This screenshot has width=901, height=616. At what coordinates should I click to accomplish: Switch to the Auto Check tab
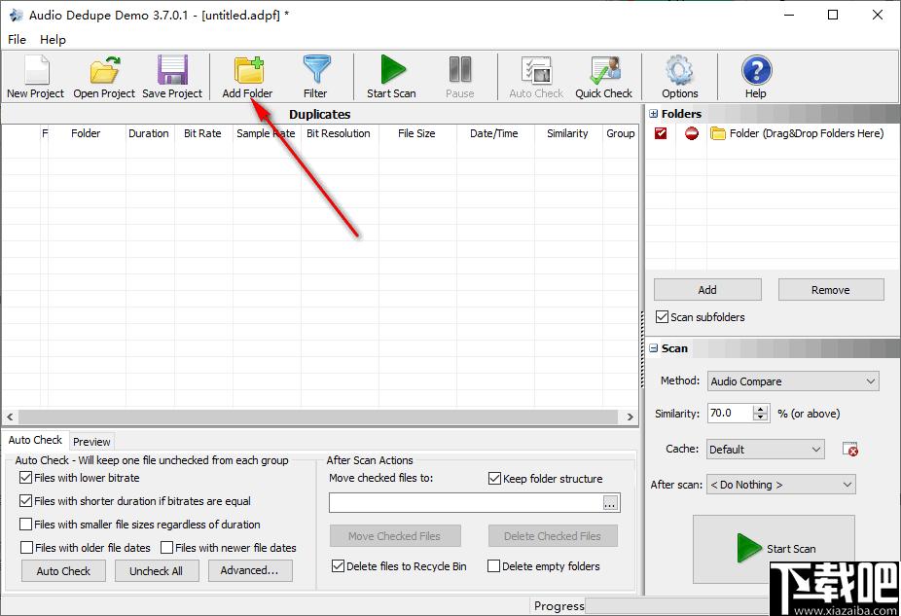35,440
